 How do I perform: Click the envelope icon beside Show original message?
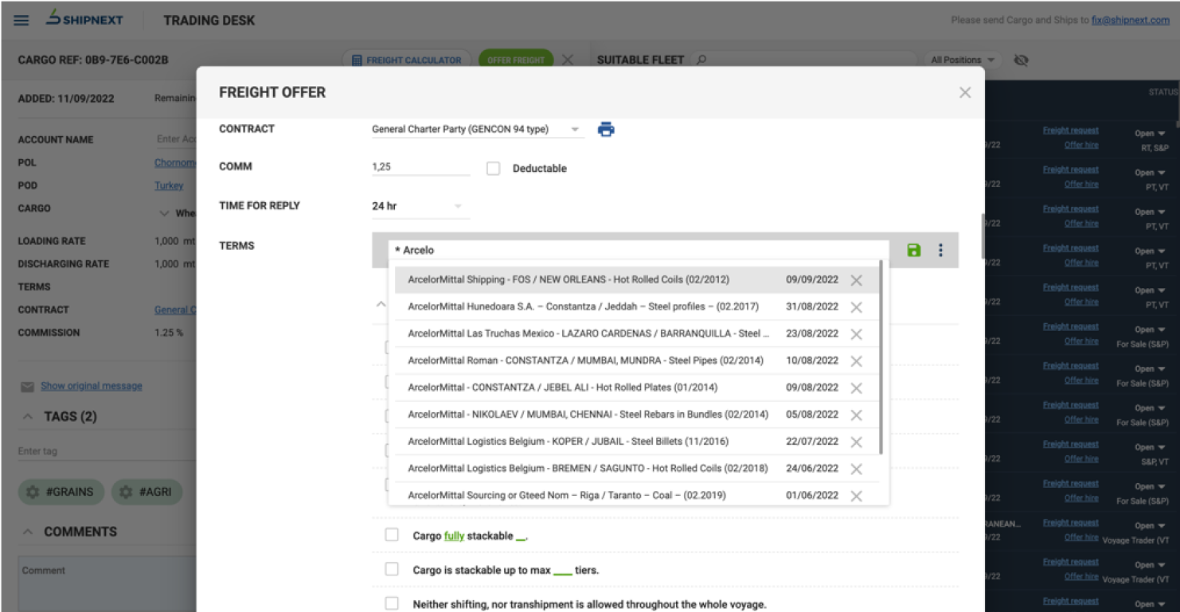27,387
